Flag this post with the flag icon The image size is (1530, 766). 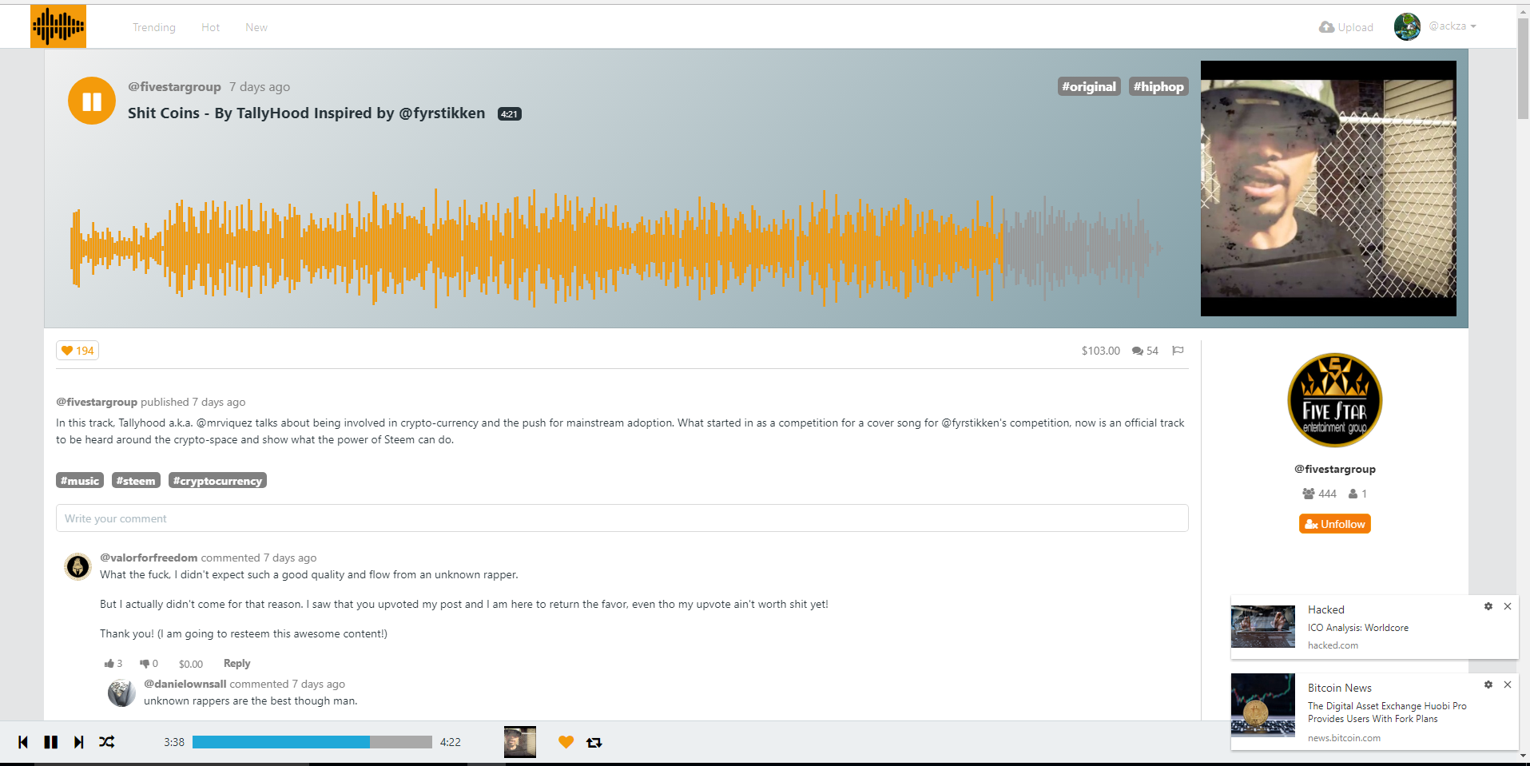coord(1178,351)
